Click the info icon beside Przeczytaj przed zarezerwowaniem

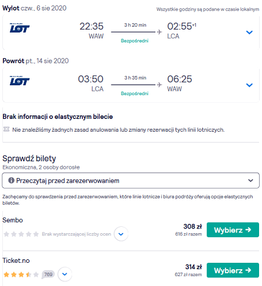11,180
